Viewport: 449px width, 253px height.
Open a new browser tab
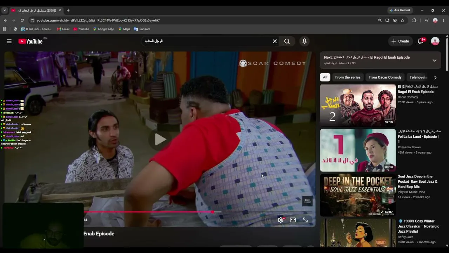point(68,10)
